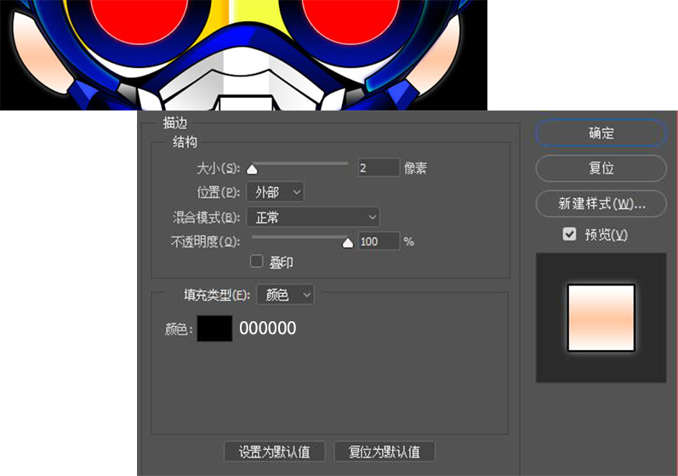This screenshot has height=476, width=678.
Task: Click 设置为默认值 button
Action: (275, 452)
